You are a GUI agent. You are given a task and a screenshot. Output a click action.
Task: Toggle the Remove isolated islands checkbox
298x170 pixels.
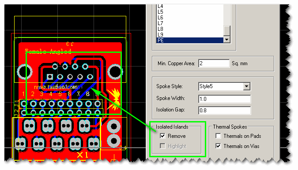(162, 136)
